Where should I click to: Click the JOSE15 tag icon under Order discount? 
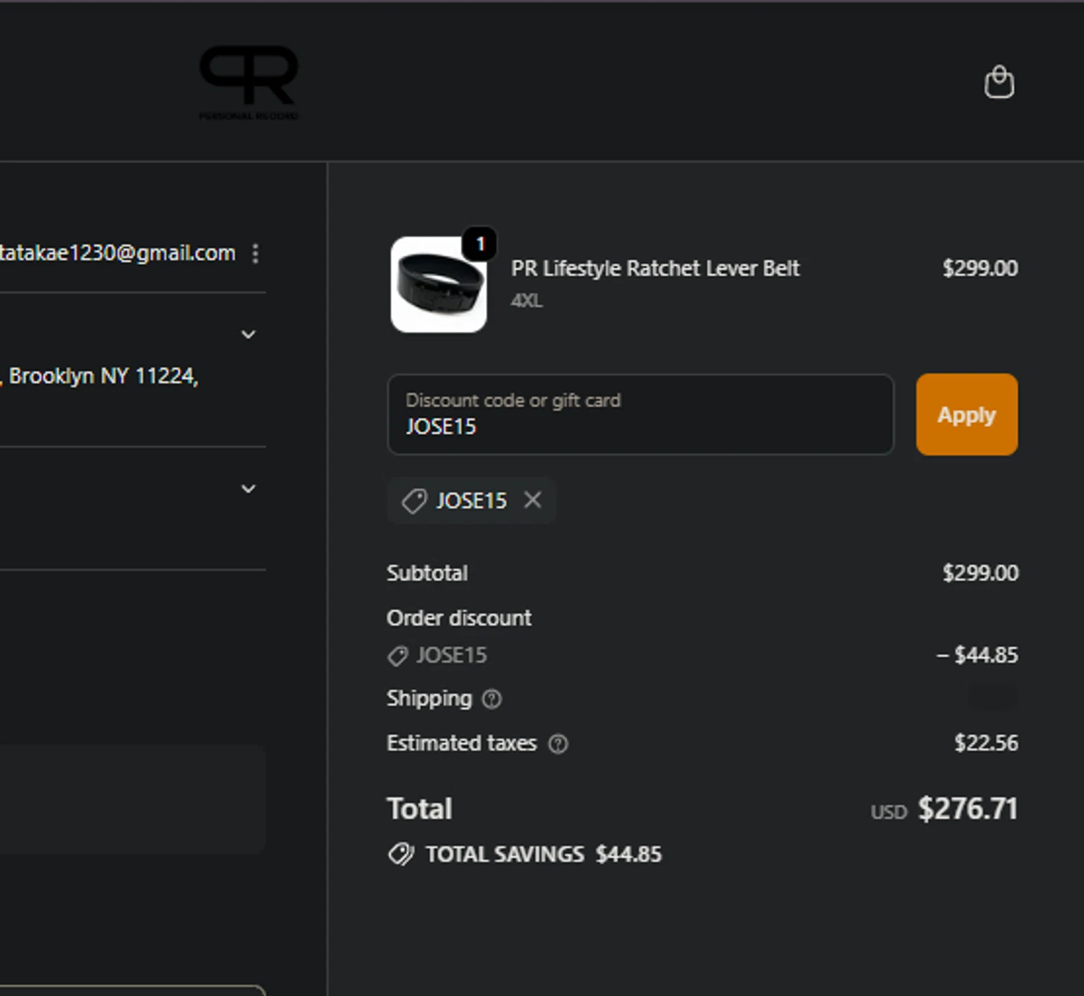pyautogui.click(x=397, y=656)
